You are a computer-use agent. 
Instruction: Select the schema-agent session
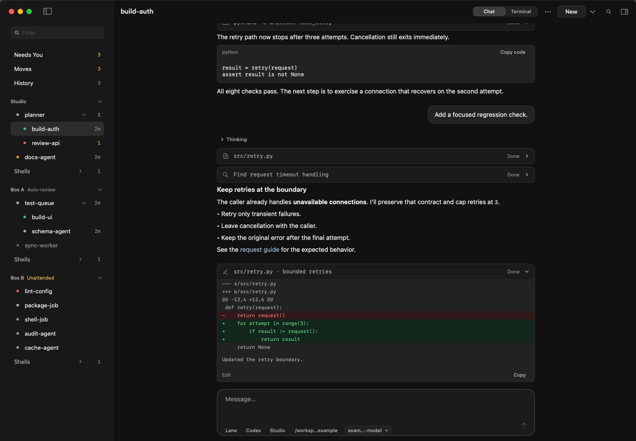click(x=57, y=231)
